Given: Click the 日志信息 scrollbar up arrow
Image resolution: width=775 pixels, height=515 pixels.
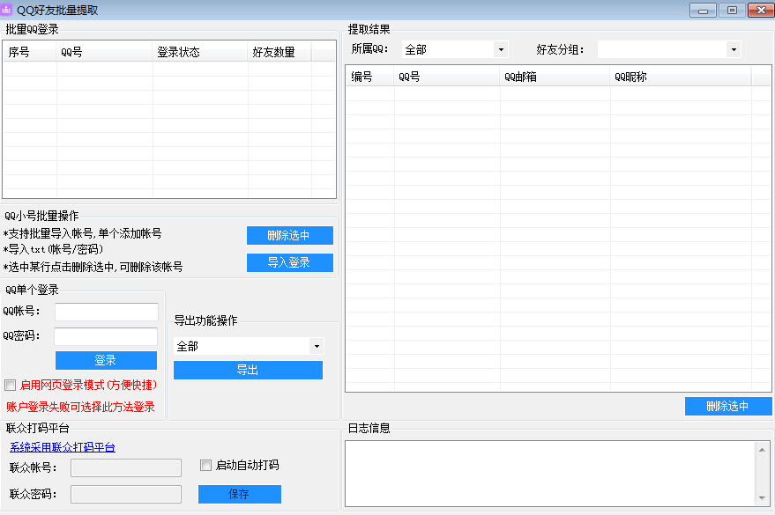Looking at the screenshot, I should (762, 449).
